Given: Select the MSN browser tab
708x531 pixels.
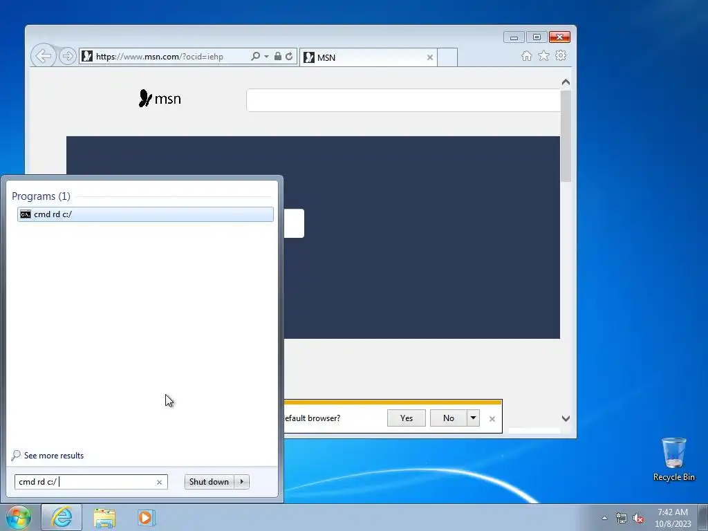Looking at the screenshot, I should [368, 57].
